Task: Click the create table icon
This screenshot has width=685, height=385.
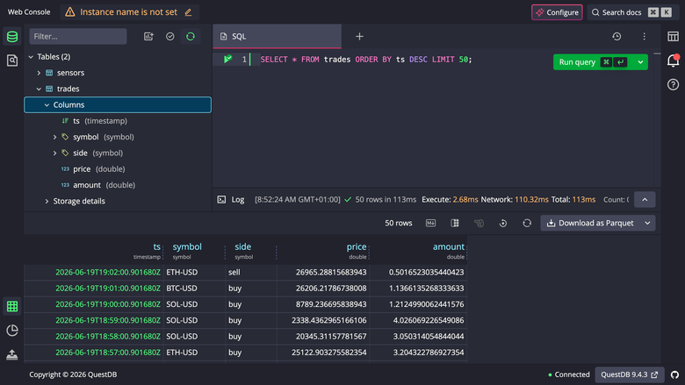Action: pyautogui.click(x=148, y=37)
